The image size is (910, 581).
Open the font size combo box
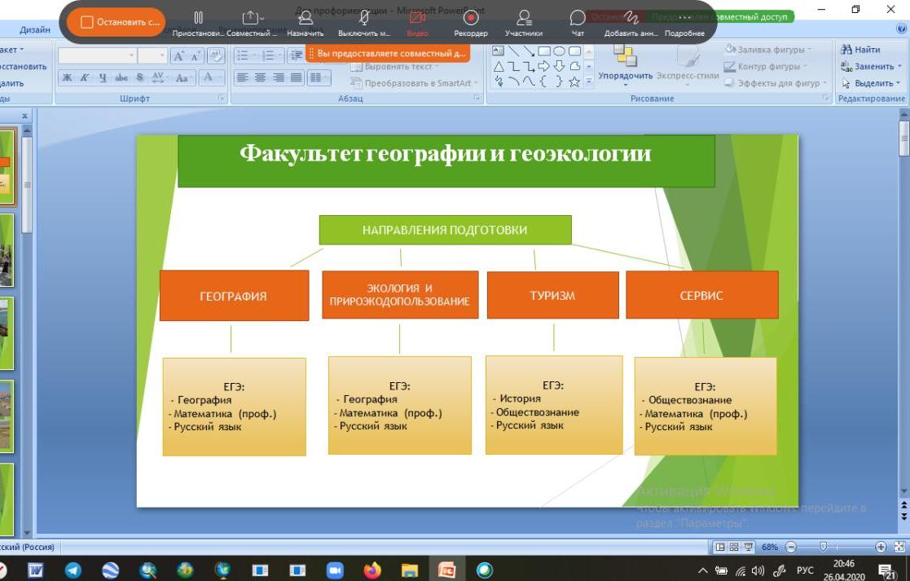tap(152, 55)
